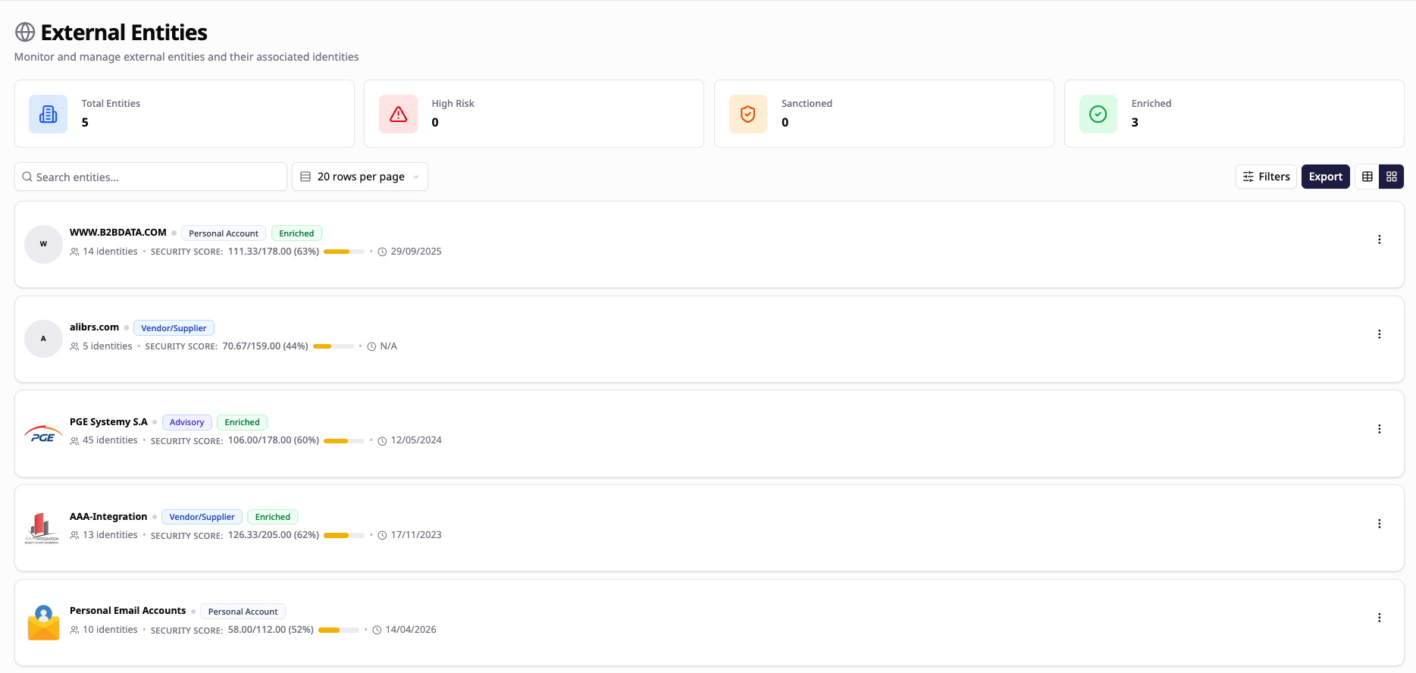Select the Vendor/Supplier tag on alibrs.com
This screenshot has height=673, width=1416.
point(174,328)
